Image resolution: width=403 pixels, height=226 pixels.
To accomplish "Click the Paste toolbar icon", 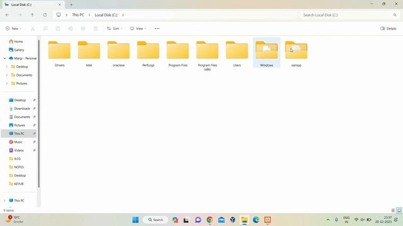I will tap(58, 28).
